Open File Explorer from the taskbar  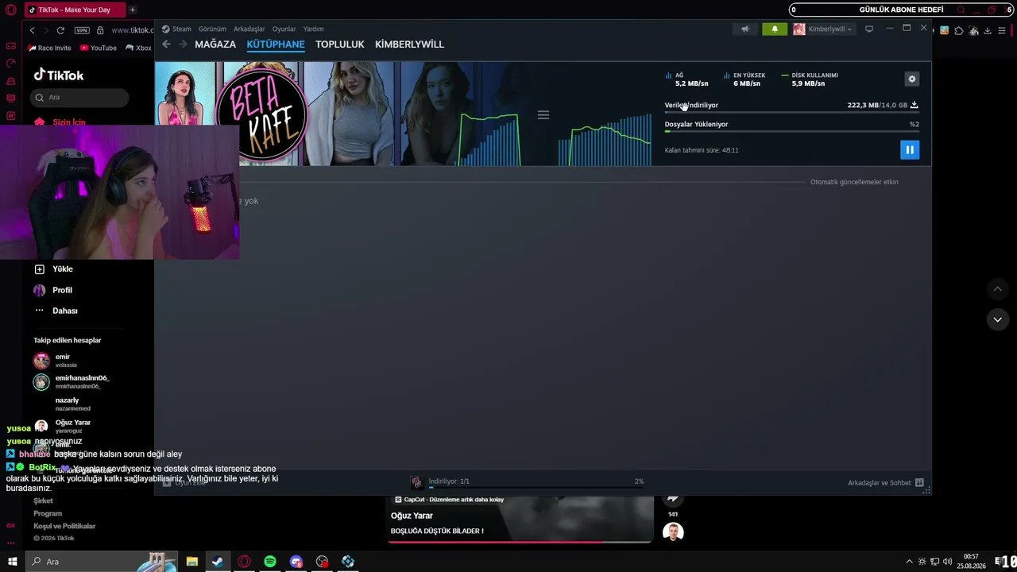(x=192, y=562)
